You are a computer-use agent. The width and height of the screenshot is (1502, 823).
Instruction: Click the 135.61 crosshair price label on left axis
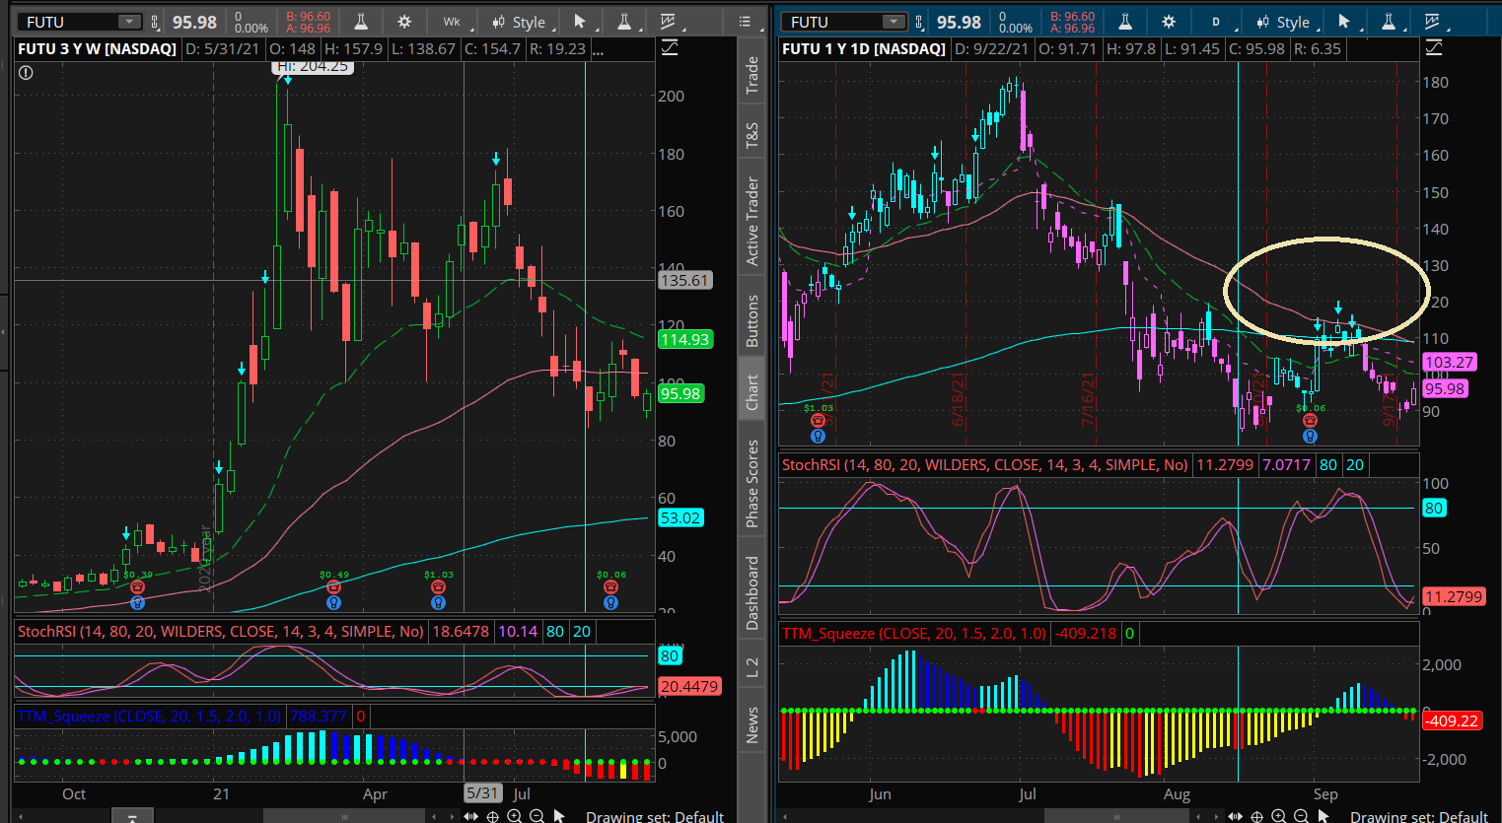coord(684,280)
